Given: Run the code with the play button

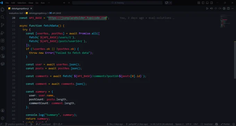Looking at the screenshot, I should [x=207, y=8].
